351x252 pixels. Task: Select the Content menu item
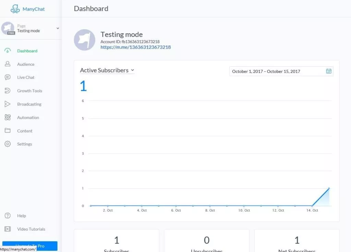pyautogui.click(x=25, y=131)
